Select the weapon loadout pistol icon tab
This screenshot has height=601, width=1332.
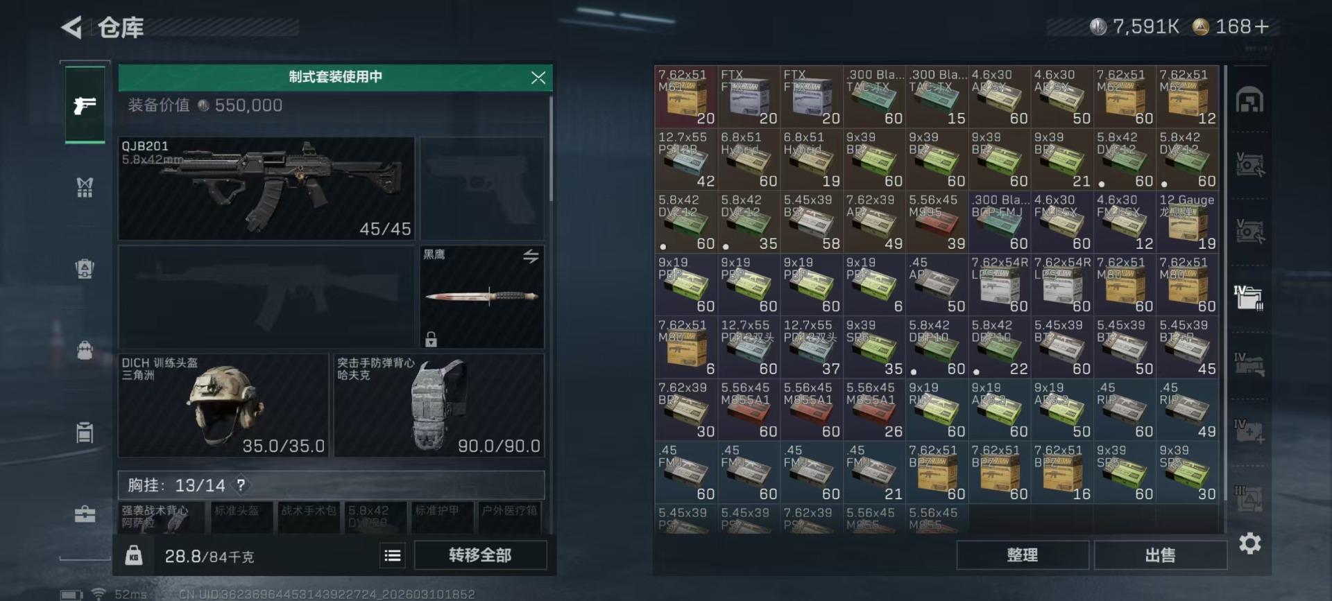pyautogui.click(x=85, y=105)
